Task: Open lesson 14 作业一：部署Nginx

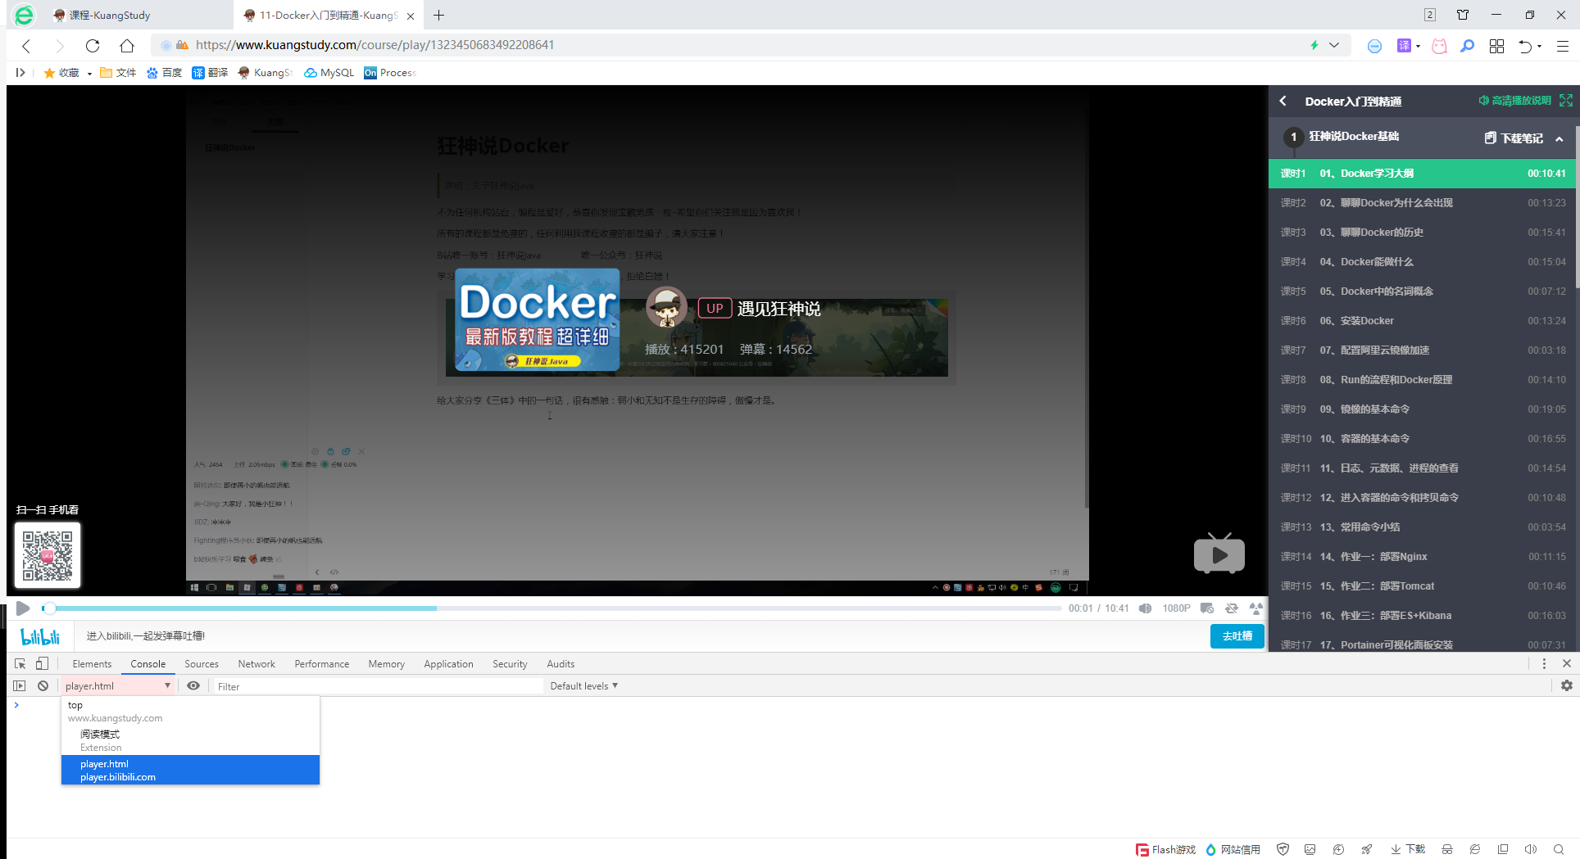Action: 1424,557
